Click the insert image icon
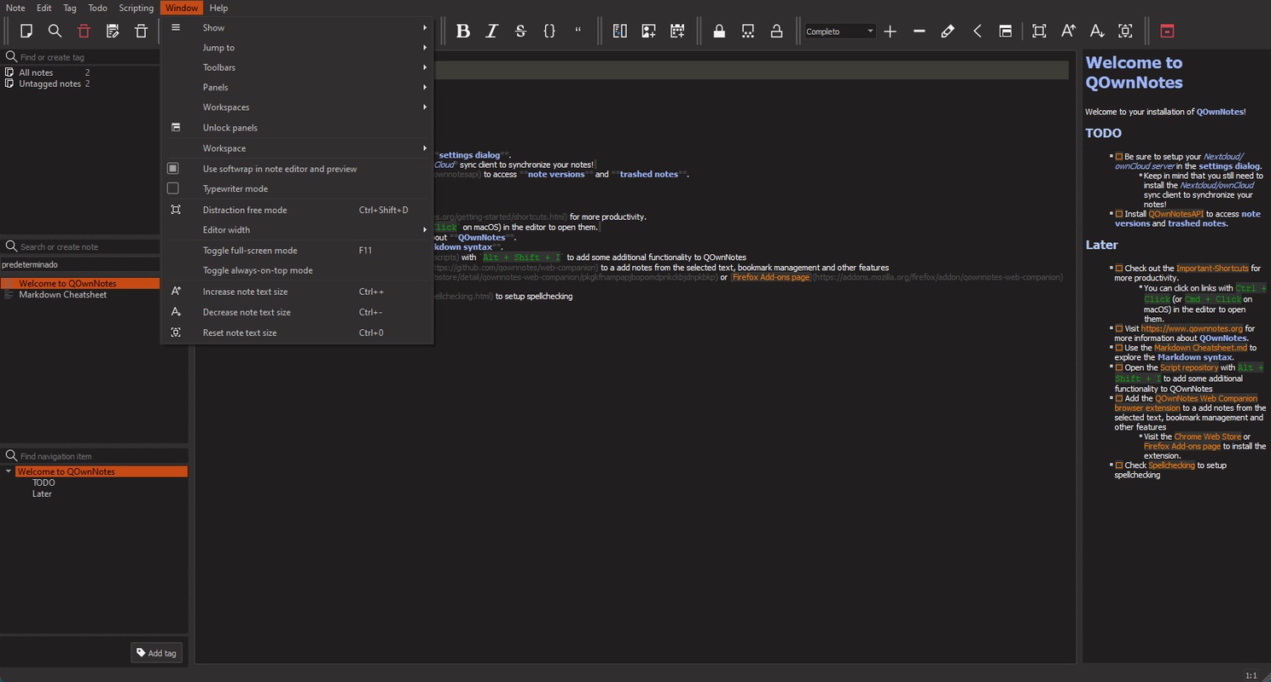 coord(649,31)
